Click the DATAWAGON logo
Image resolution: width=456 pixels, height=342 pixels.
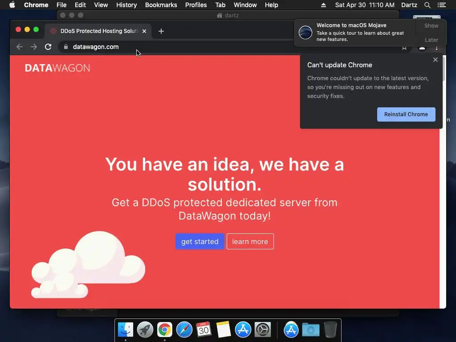[57, 68]
